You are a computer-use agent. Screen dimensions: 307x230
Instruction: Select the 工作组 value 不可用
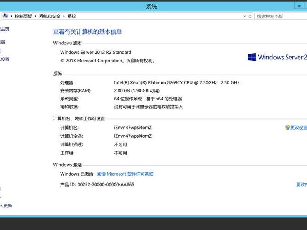[120, 153]
